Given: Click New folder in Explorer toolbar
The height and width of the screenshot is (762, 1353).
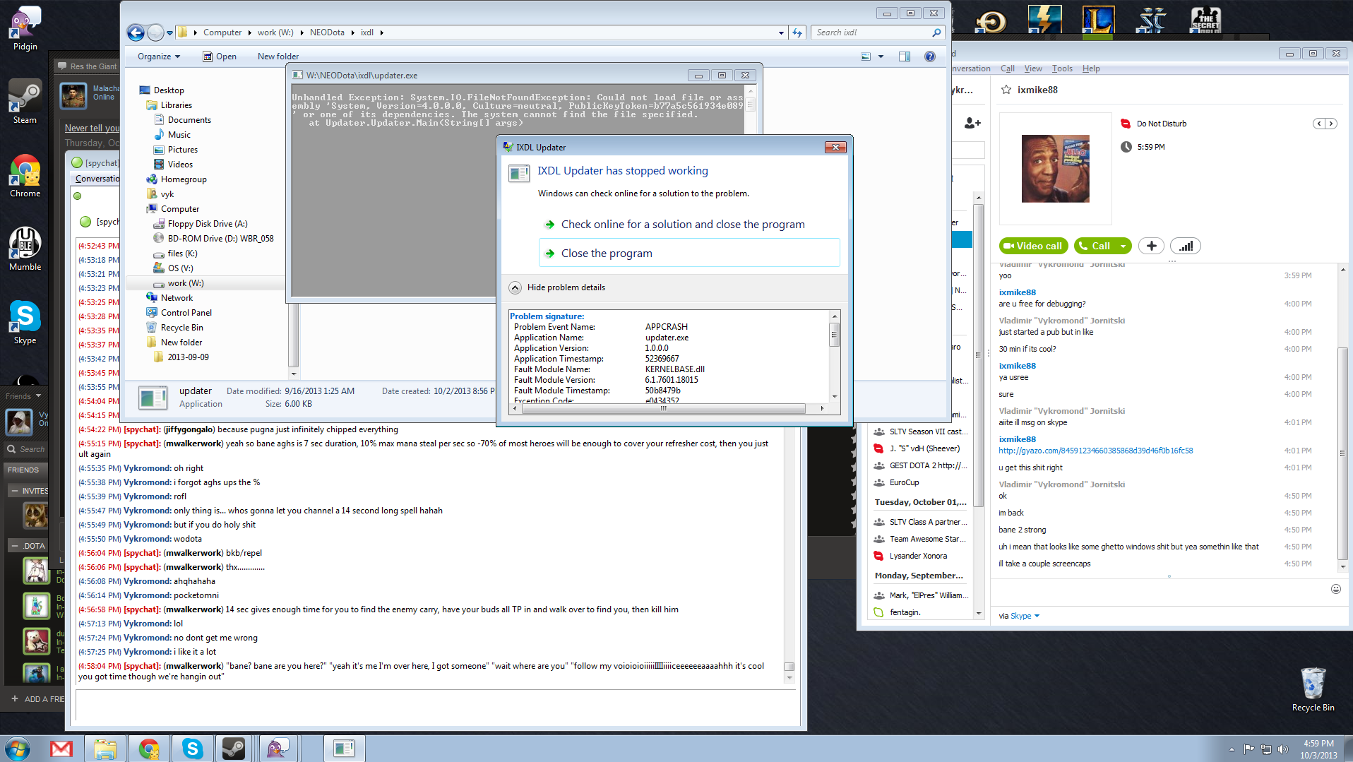Looking at the screenshot, I should pyautogui.click(x=278, y=56).
